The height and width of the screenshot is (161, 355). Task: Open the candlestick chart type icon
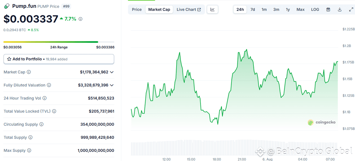pos(212,9)
